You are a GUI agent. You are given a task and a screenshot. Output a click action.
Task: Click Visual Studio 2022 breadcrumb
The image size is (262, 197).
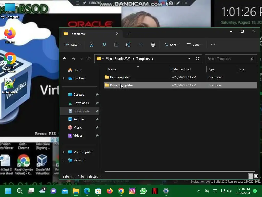tap(118, 59)
